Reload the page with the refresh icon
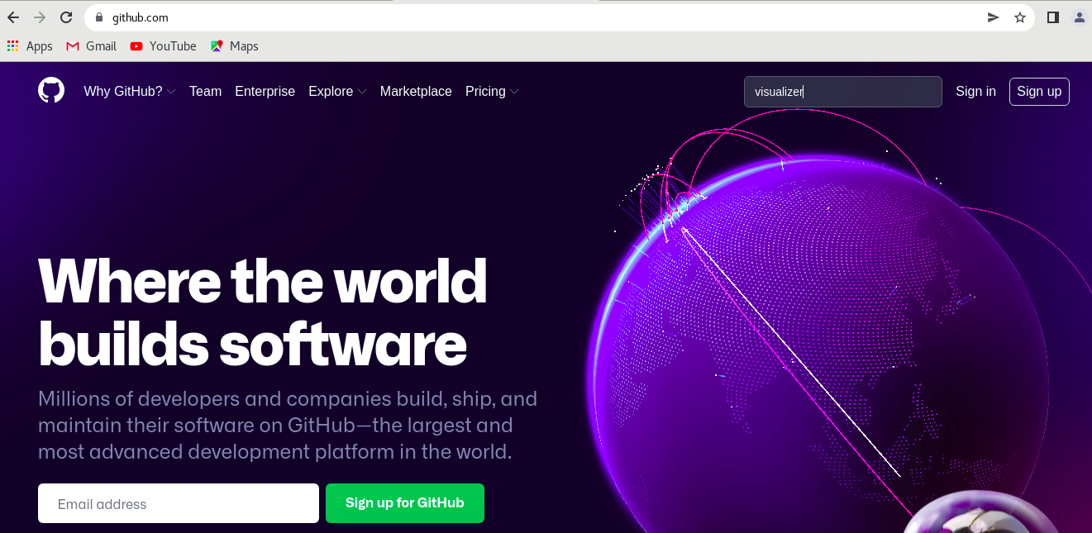 pyautogui.click(x=65, y=17)
